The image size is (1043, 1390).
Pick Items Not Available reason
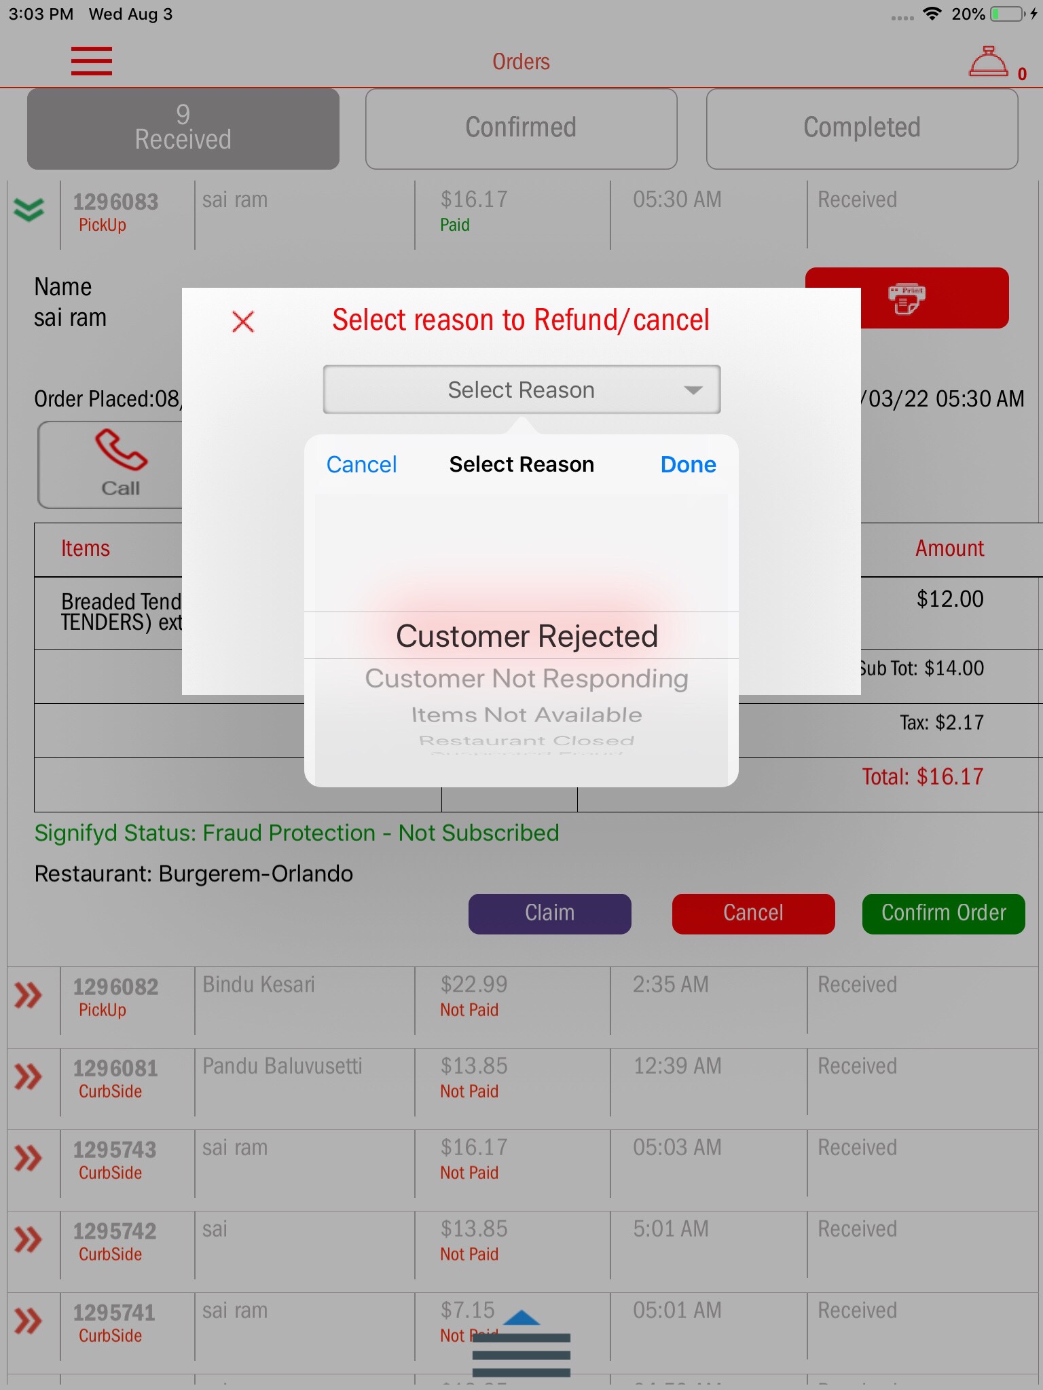pos(527,715)
